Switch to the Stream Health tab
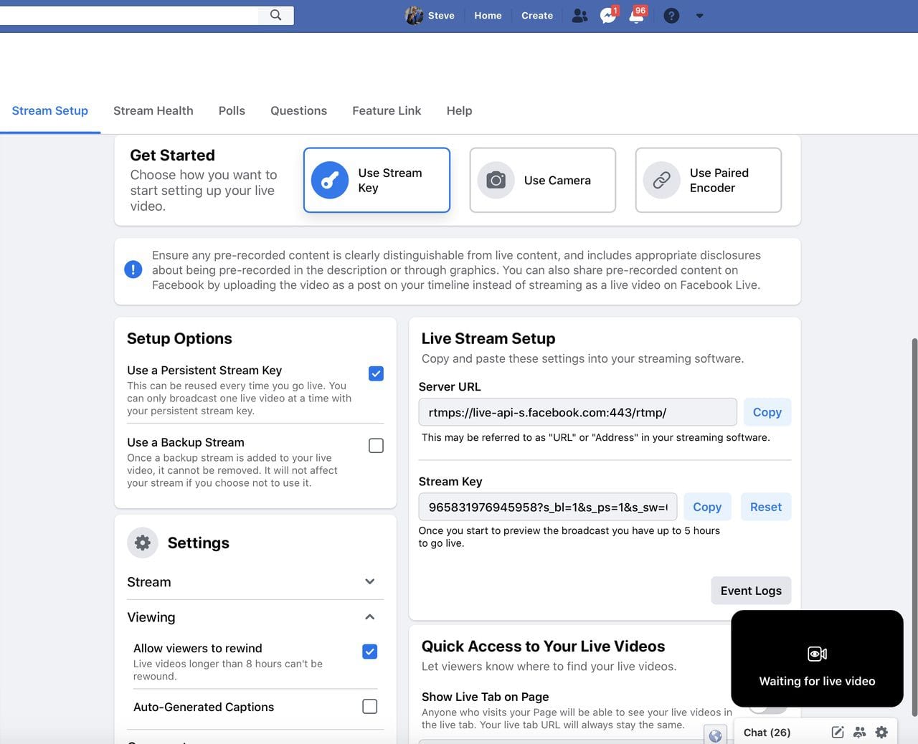 click(153, 110)
